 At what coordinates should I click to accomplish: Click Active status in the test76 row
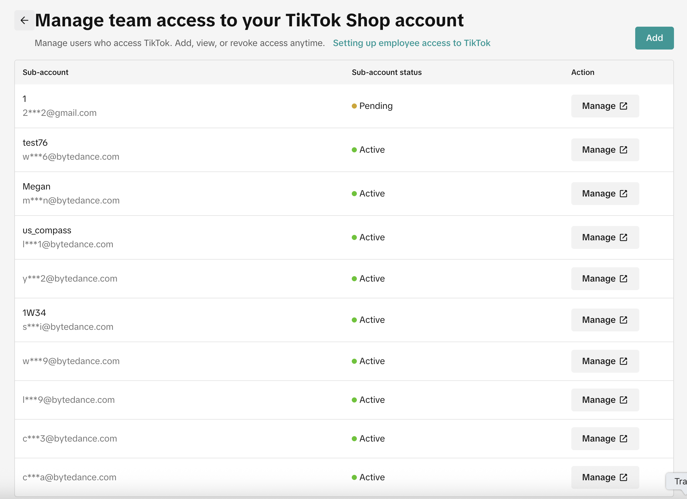click(x=371, y=150)
